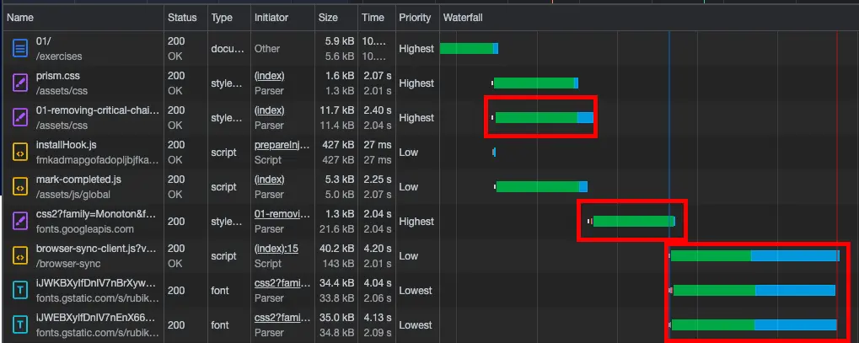859x343 pixels.
Task: Click the font icon beside iJWKBXyIfDnIV7nBrXyw… row
Action: coord(20,291)
